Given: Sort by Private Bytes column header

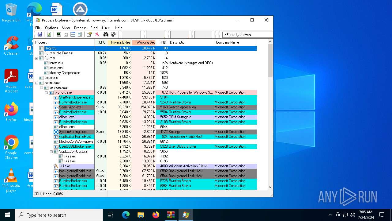Looking at the screenshot, I should (x=119, y=42).
